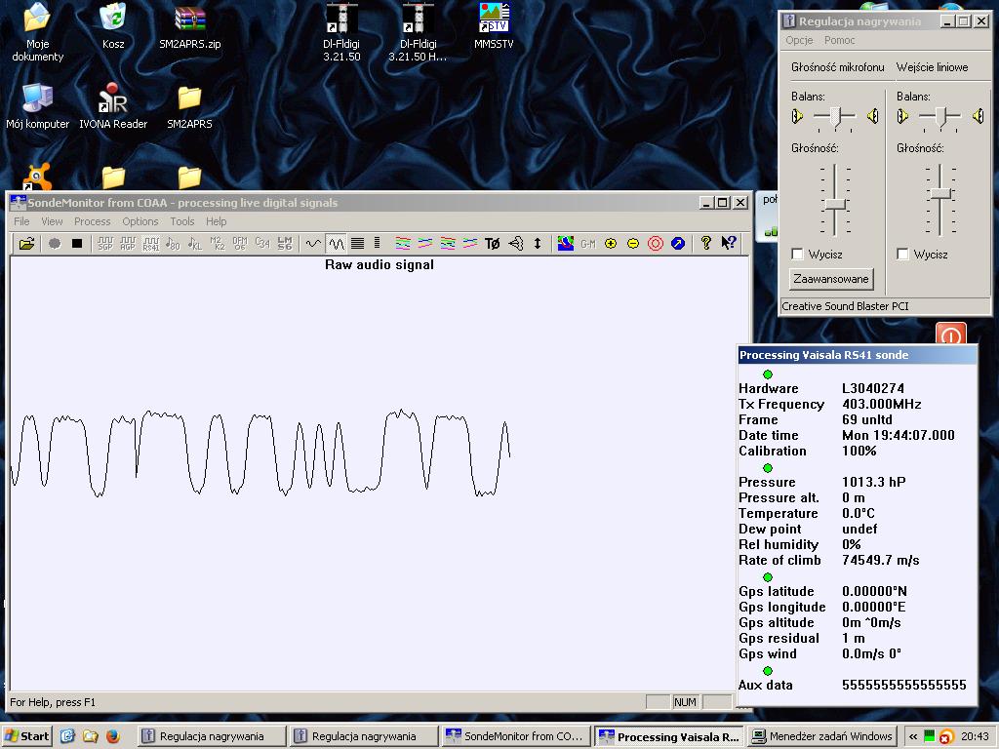
Task: Click the yellow zoom-out minus icon
Action: 632,243
